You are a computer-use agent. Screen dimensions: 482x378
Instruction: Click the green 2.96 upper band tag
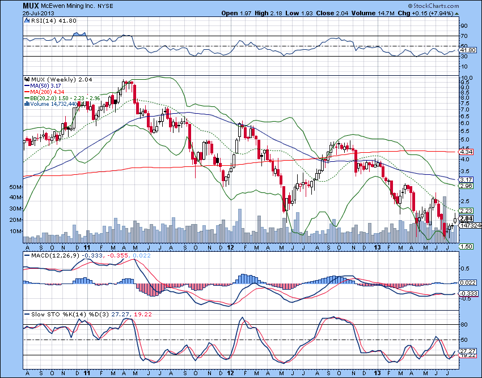(x=466, y=186)
